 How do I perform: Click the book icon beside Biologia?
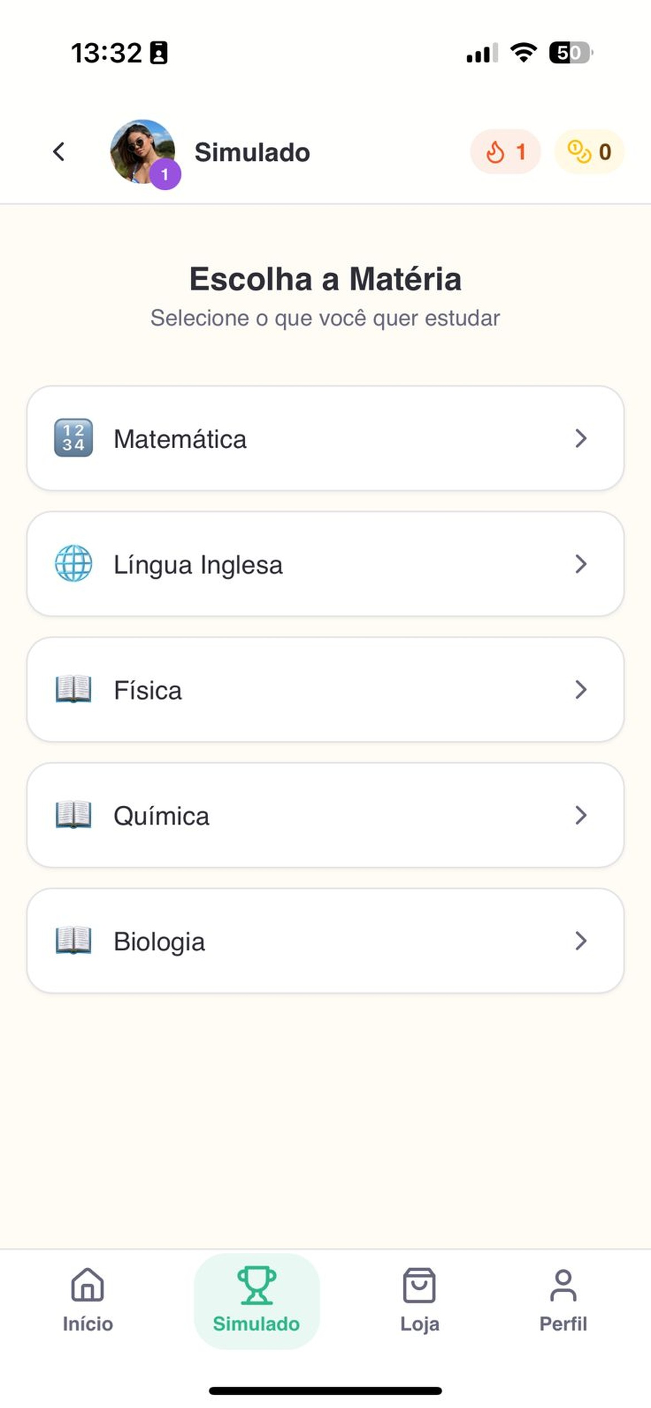click(x=73, y=941)
